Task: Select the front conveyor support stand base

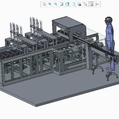Action: pyautogui.click(x=112, y=76)
